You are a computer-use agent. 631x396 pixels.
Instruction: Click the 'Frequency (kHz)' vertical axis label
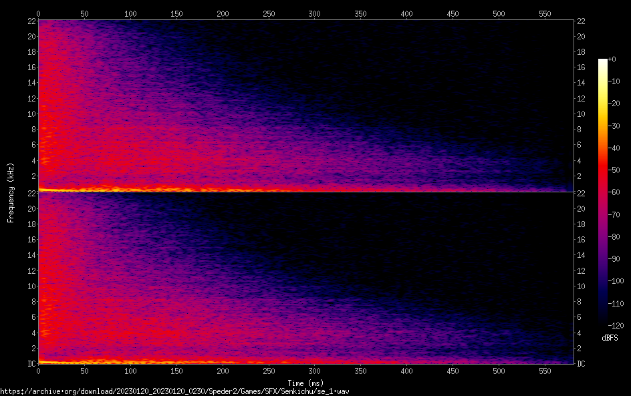11,192
